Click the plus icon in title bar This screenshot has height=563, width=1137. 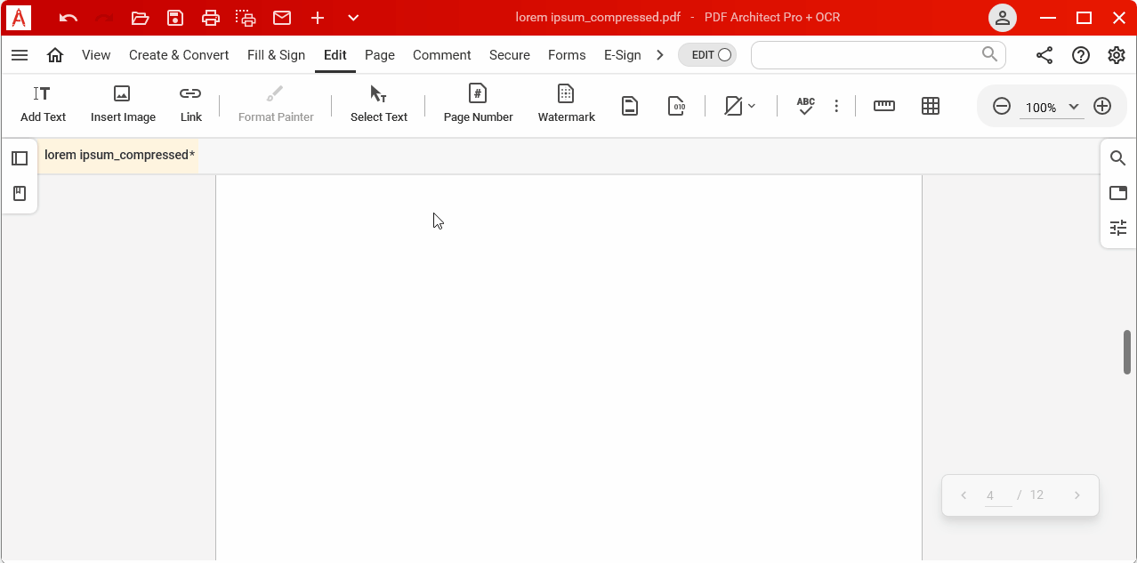click(318, 18)
